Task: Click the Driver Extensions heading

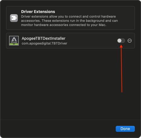Action: [38, 12]
